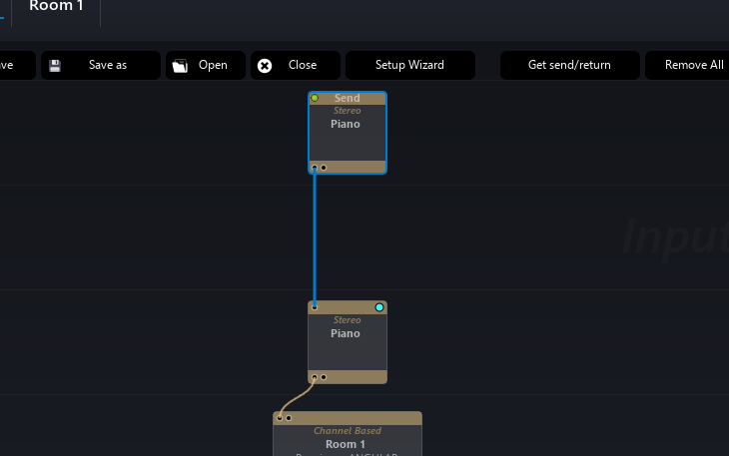Screen dimensions: 729x456
Task: Click the lower Piano node's input port
Action: 315,307
